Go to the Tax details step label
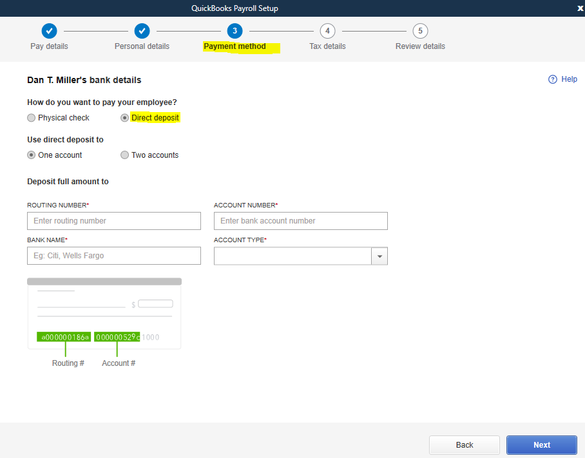The width and height of the screenshot is (585, 458). (x=327, y=46)
